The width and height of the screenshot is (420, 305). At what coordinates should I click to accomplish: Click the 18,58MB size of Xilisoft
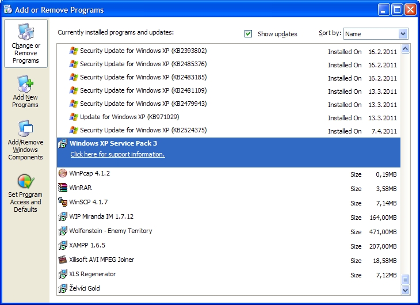tap(385, 261)
